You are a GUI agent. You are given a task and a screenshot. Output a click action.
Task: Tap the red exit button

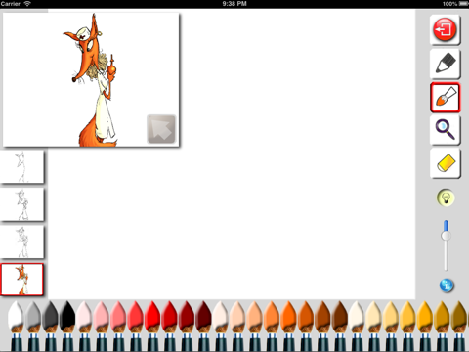(445, 29)
